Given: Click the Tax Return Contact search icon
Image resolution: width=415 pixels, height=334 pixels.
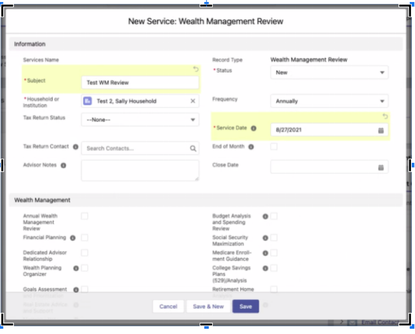Looking at the screenshot, I should tap(193, 148).
